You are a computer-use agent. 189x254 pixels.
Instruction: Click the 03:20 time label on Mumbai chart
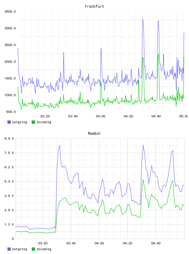43,243
